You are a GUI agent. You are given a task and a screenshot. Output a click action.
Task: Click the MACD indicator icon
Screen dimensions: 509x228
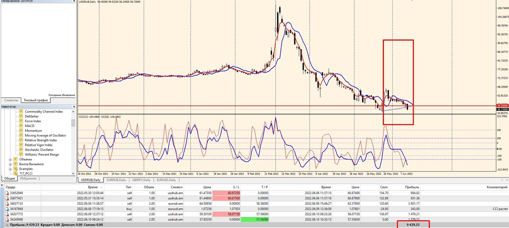tap(21, 126)
